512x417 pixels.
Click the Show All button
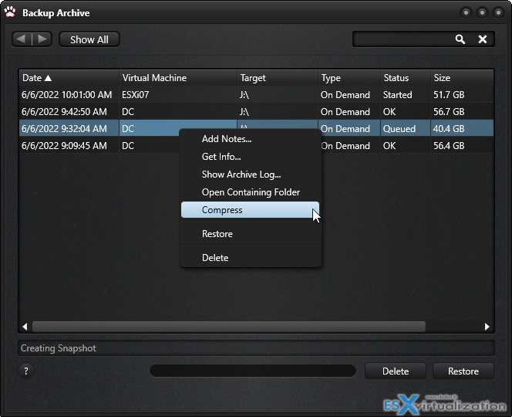point(89,39)
